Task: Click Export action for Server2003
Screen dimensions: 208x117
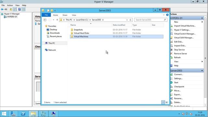Action: pos(177,95)
